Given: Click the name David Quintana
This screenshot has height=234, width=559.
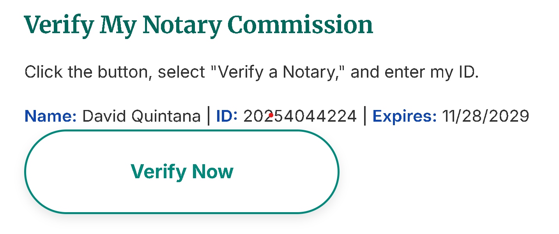Looking at the screenshot, I should [141, 116].
